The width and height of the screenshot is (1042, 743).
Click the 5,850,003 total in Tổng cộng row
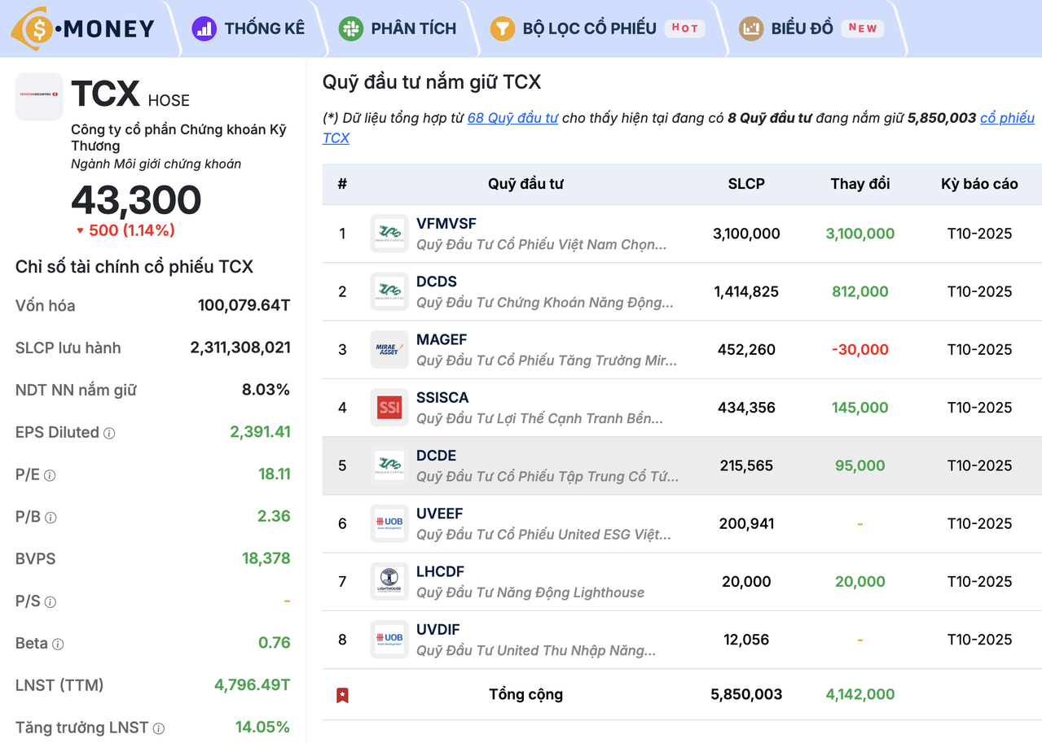click(746, 694)
